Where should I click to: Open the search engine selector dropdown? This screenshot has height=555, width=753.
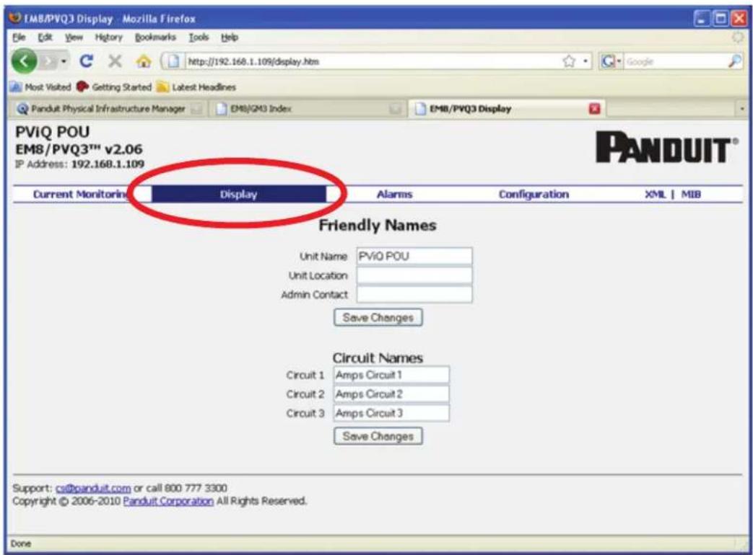611,61
